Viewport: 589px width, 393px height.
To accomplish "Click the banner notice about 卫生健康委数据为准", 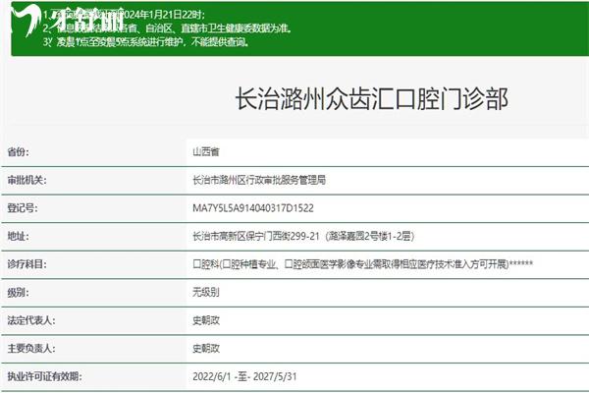I will 167,28.
